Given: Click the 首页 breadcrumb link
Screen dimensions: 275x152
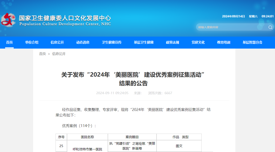Looking at the screenshot, I should [x=43, y=54].
